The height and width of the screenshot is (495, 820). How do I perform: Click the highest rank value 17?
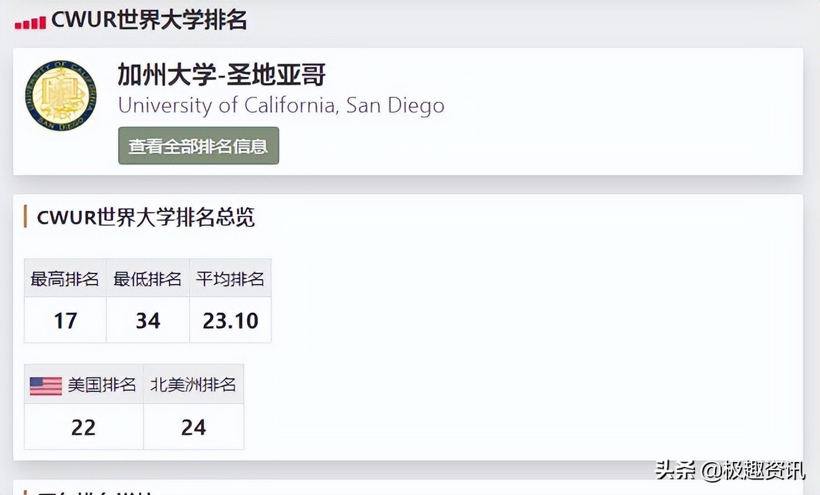pos(65,320)
